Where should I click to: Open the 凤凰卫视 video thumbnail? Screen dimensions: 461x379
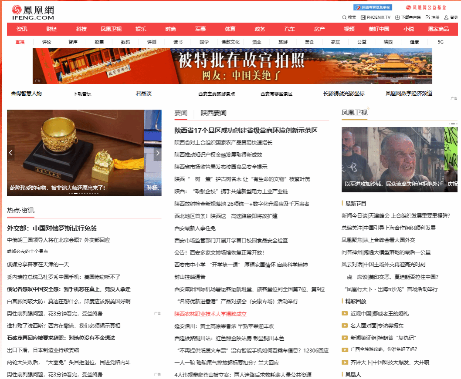[x=399, y=159]
